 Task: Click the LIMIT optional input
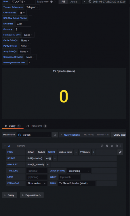tap(37, 177)
